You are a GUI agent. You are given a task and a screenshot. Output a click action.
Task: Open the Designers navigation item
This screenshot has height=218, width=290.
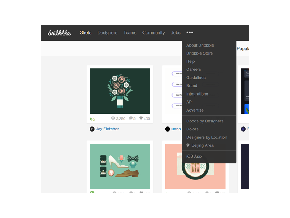pyautogui.click(x=107, y=33)
